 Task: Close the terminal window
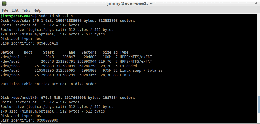256,3
